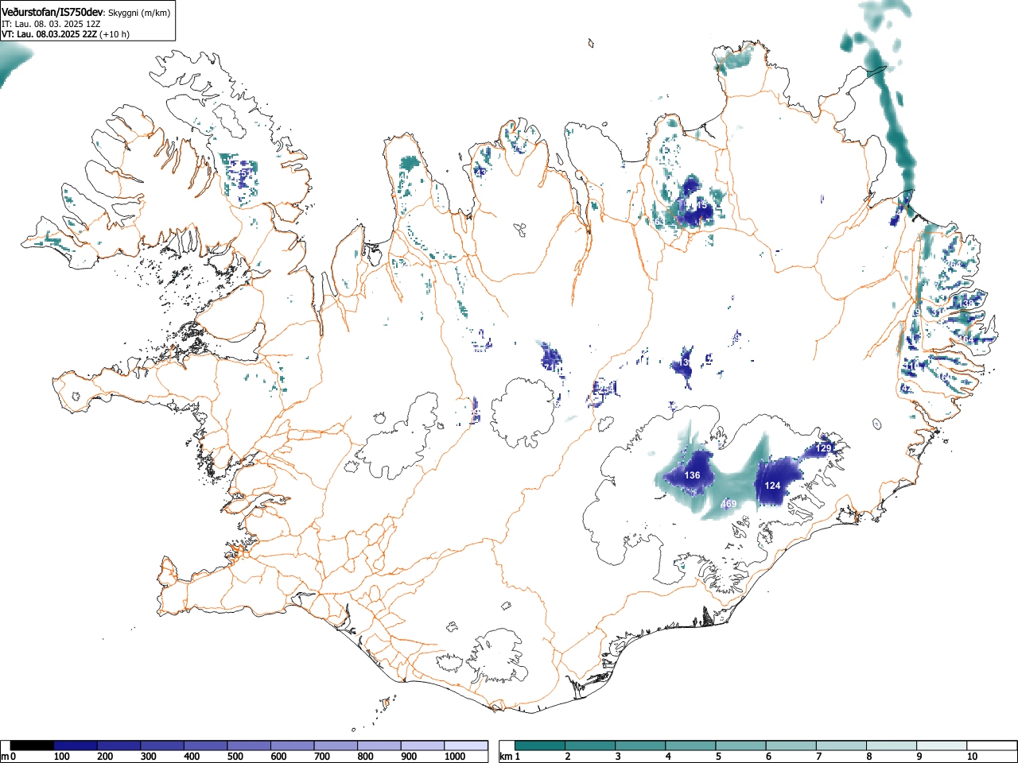Screen dimensions: 1018x763
Task: Select the 500–600 m legend swatch
Action: 249,746
